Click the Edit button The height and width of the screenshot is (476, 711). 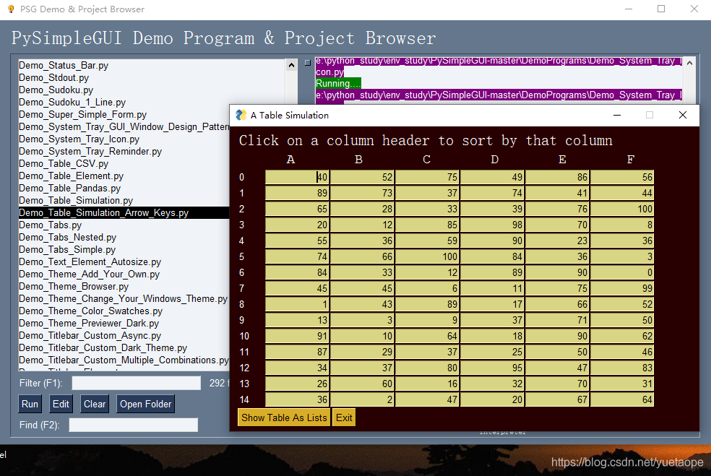[x=61, y=404]
